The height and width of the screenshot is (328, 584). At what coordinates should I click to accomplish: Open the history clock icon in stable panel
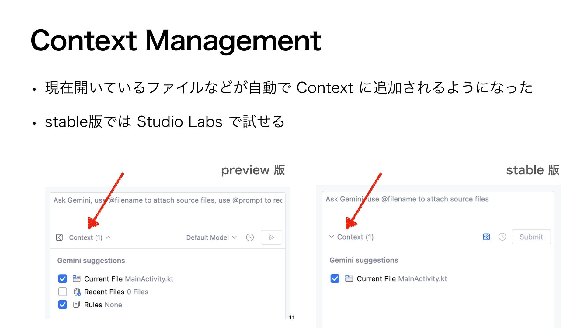pyautogui.click(x=502, y=237)
